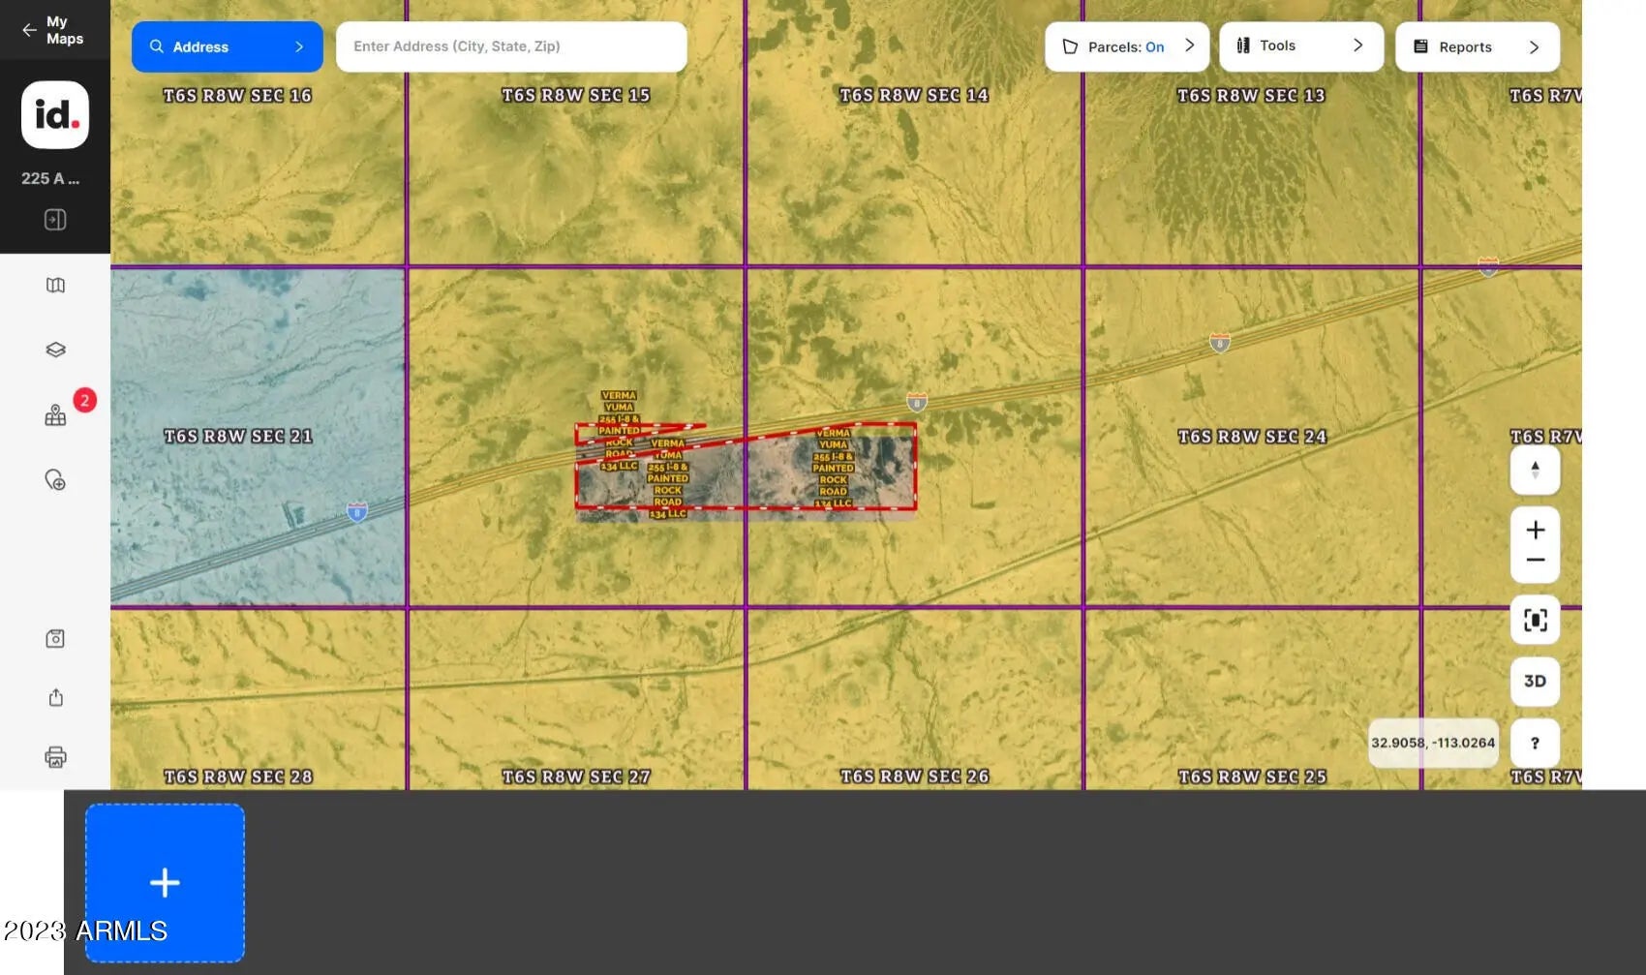
Task: Click the save map icon
Action: tap(55, 639)
